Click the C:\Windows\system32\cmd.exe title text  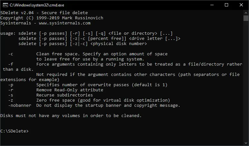(x=37, y=5)
